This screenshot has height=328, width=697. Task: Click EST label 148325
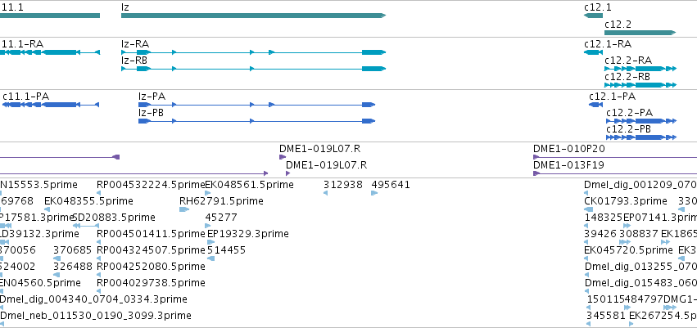[604, 218]
